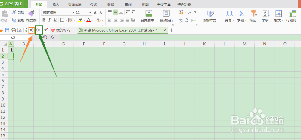Click the print preview icon

pyautogui.click(x=25, y=30)
